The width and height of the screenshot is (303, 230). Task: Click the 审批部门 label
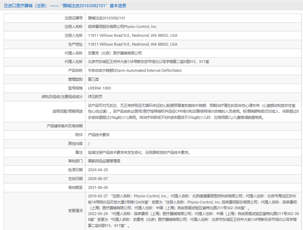pos(75,161)
